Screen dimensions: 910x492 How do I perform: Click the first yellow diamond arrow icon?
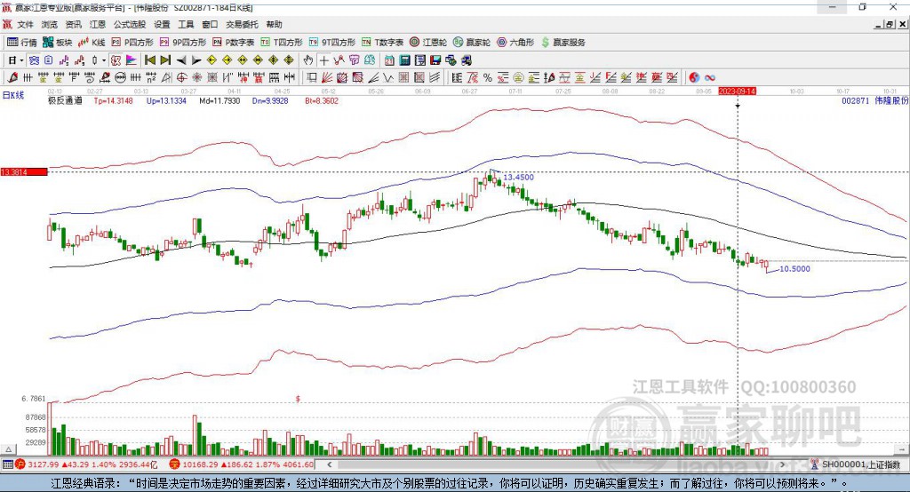point(212,60)
